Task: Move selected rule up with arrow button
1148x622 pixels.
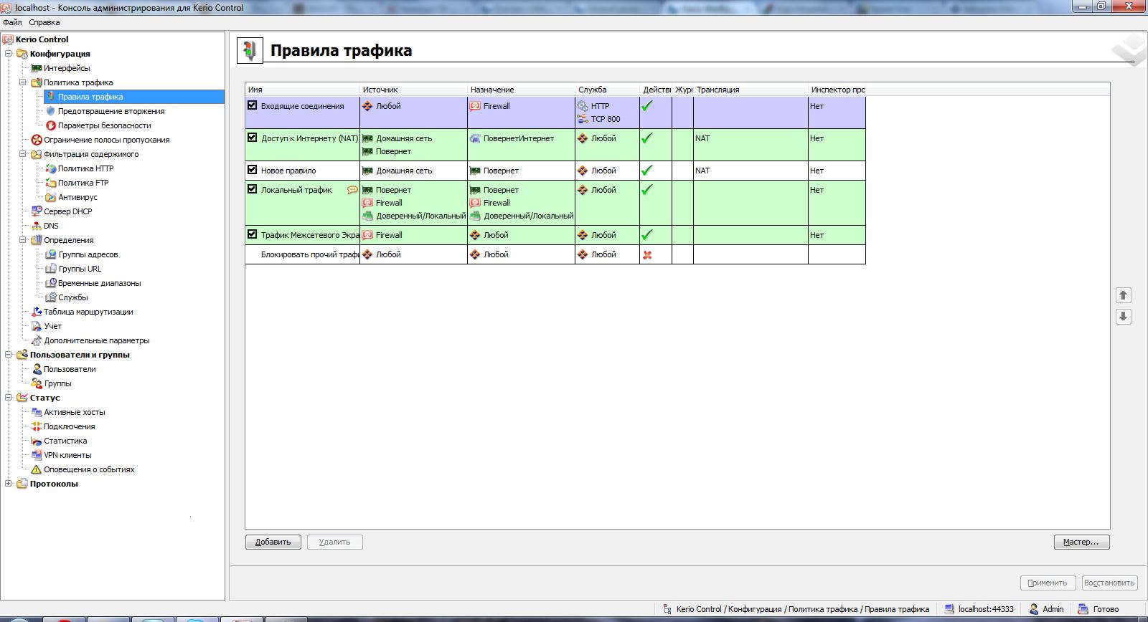Action: pos(1124,295)
